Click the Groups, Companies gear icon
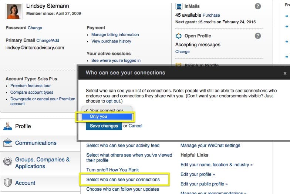This screenshot has width=290, height=194. (x=7, y=161)
